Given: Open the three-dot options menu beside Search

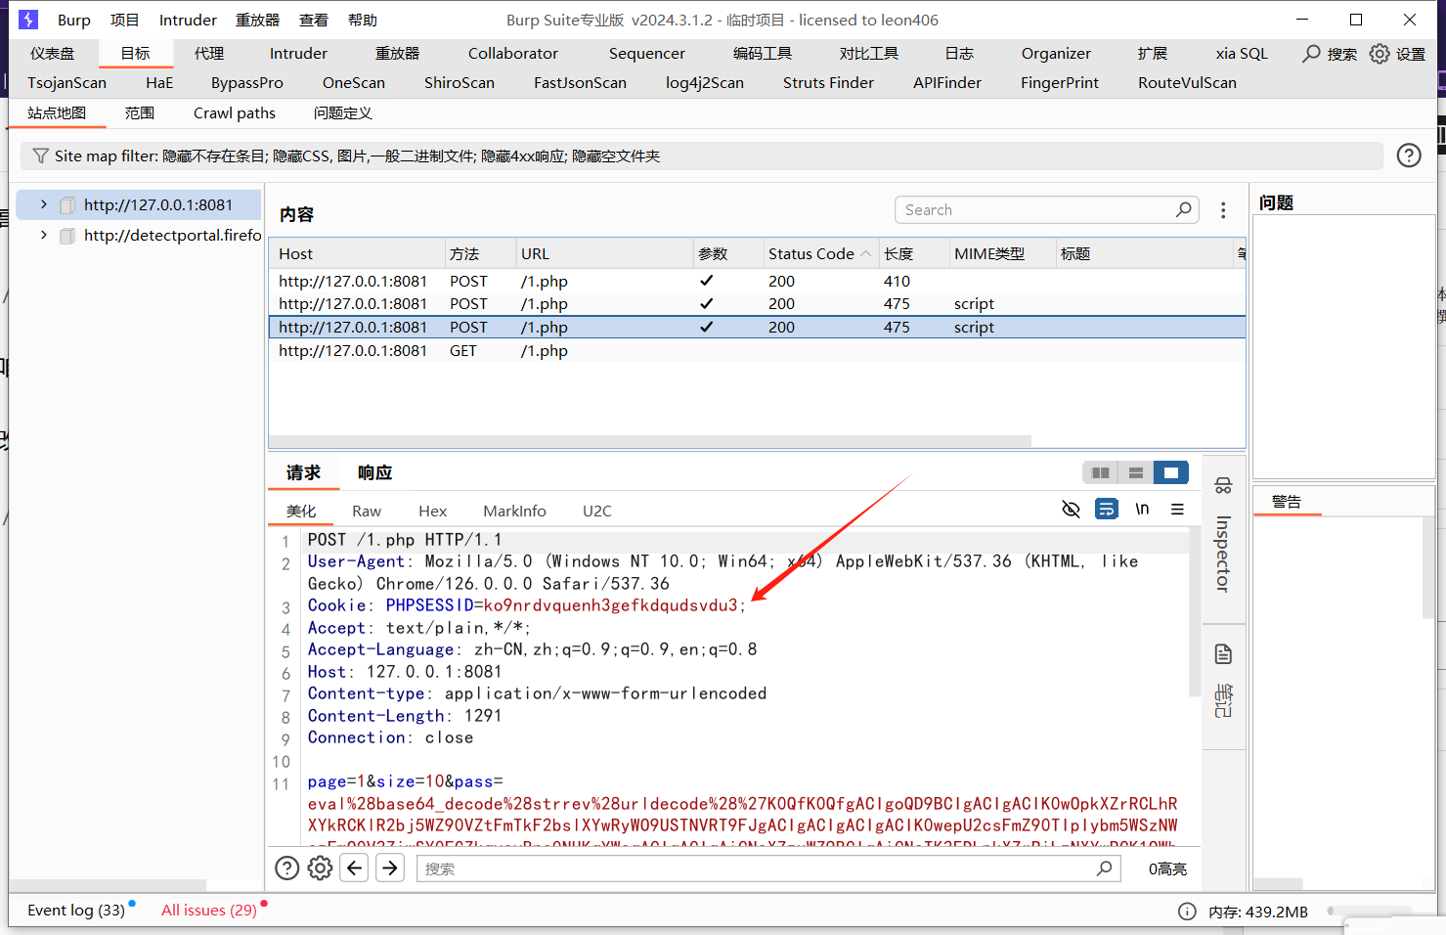Looking at the screenshot, I should 1223,210.
